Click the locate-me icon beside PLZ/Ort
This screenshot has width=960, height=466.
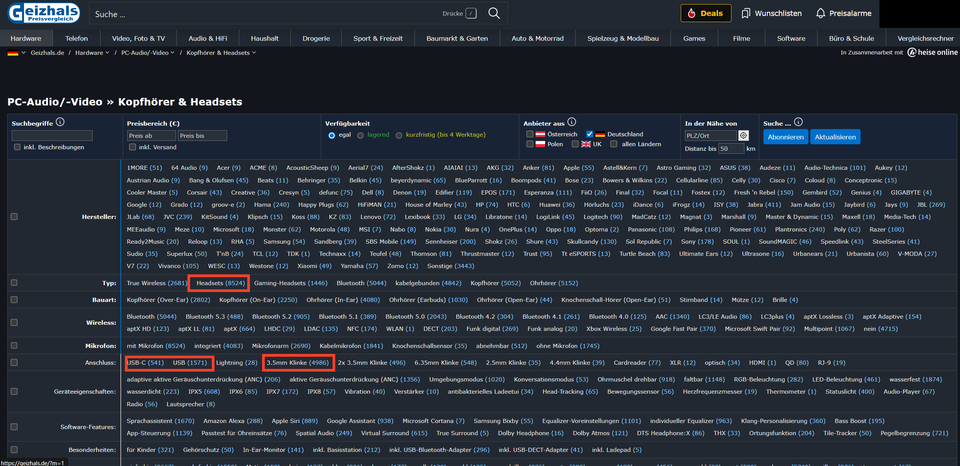[743, 136]
